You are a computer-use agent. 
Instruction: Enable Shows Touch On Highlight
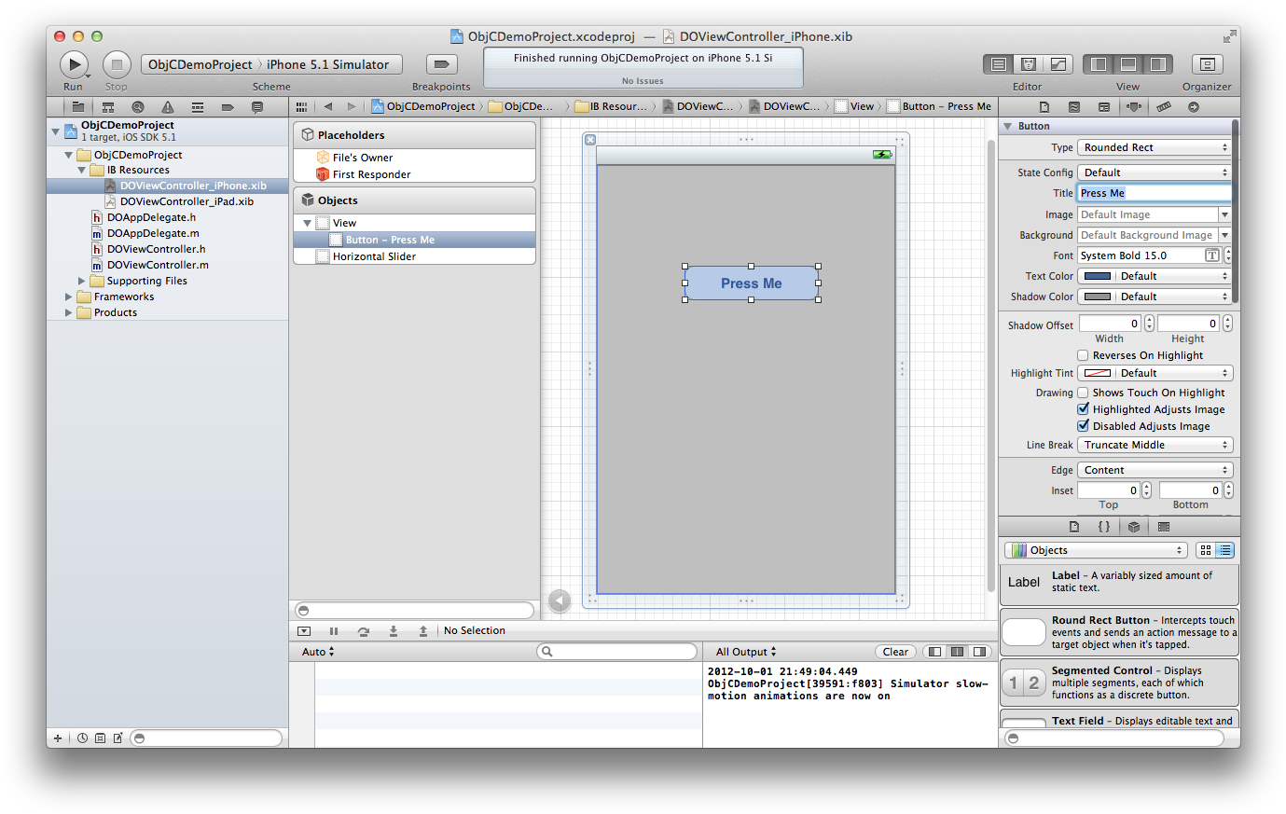coord(1083,392)
